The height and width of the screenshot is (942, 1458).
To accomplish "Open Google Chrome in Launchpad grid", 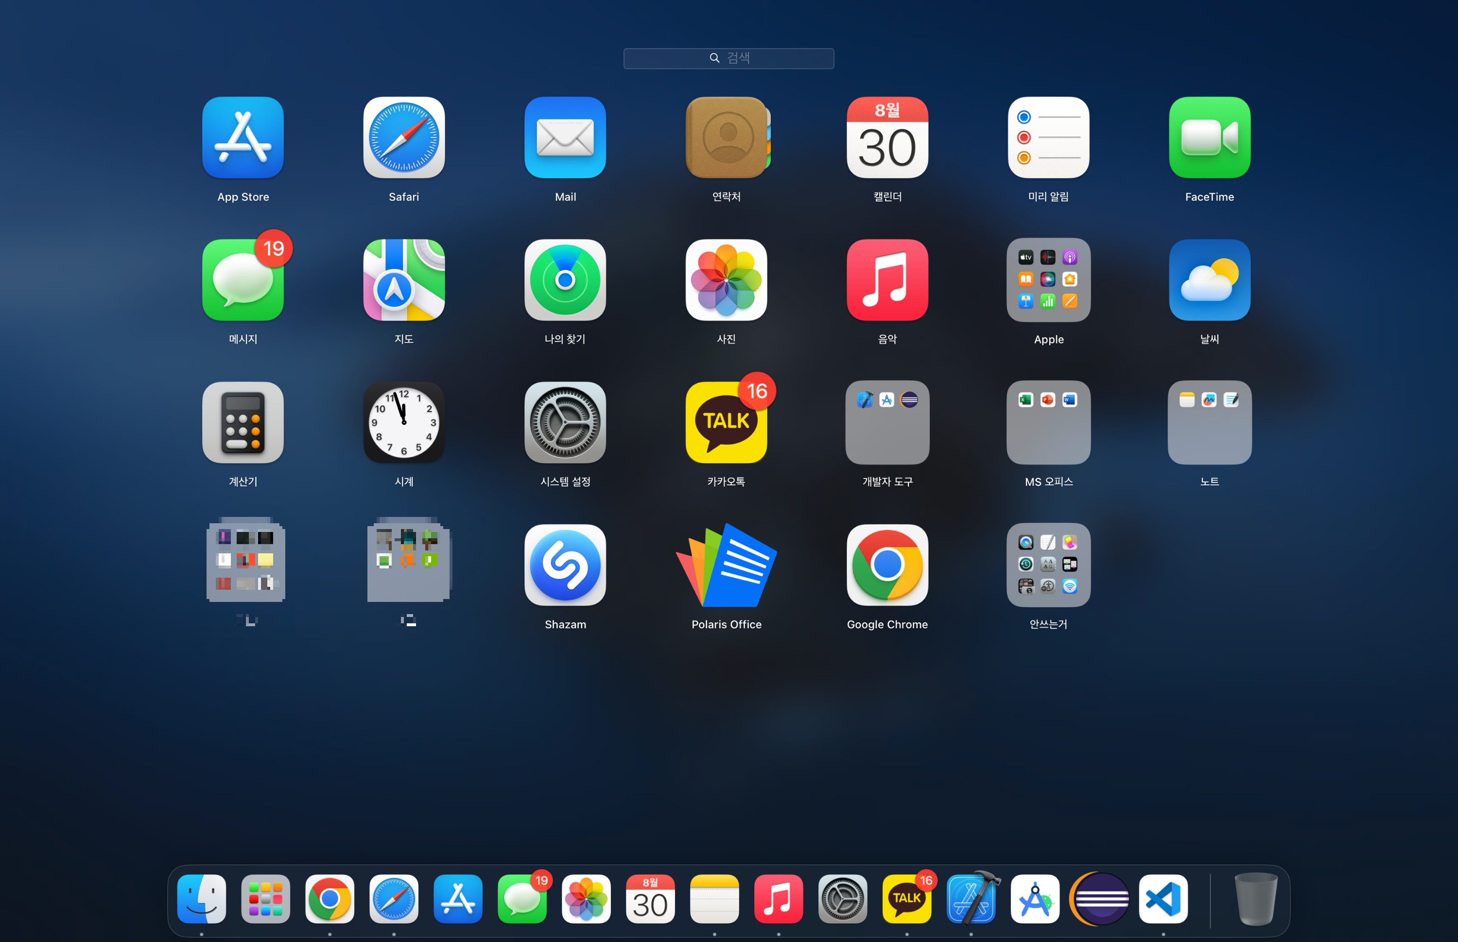I will 887,565.
